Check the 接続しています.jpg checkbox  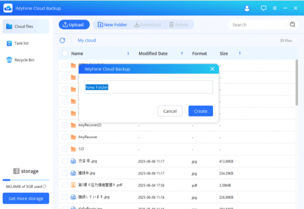[x=65, y=197]
